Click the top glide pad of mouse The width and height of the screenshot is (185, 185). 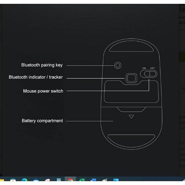point(131,46)
